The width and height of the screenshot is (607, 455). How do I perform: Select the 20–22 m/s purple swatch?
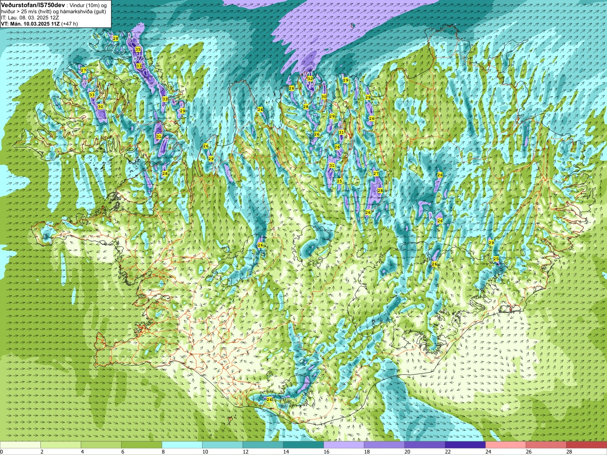425,445
